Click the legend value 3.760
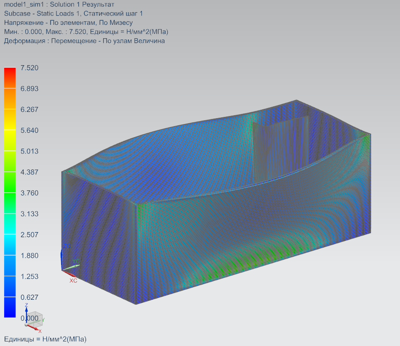This screenshot has height=346, width=400. click(x=29, y=193)
